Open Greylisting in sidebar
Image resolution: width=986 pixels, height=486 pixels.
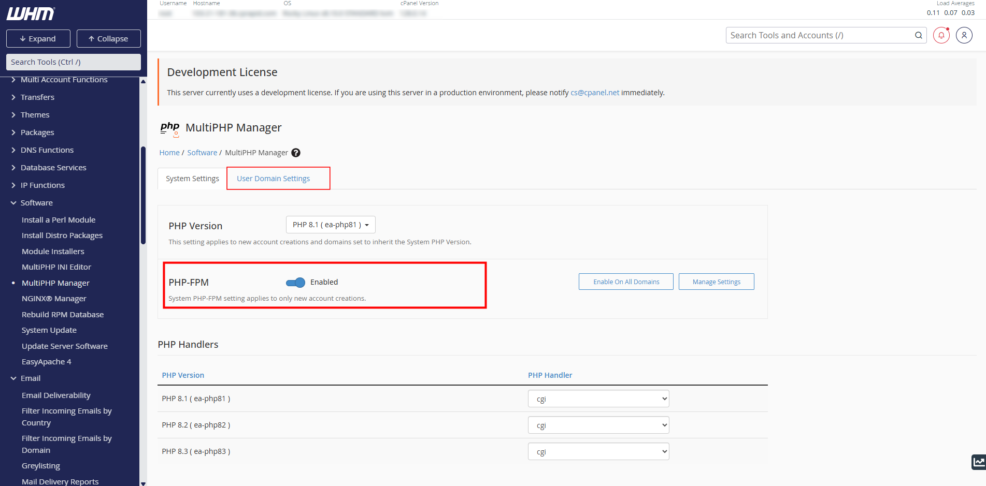41,466
